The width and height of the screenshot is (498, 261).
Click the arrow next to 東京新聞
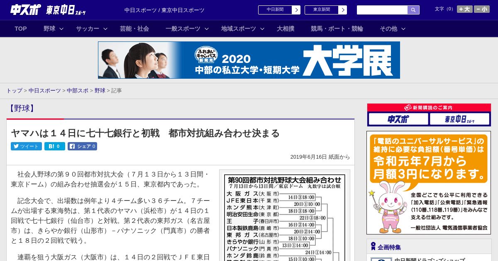343,10
